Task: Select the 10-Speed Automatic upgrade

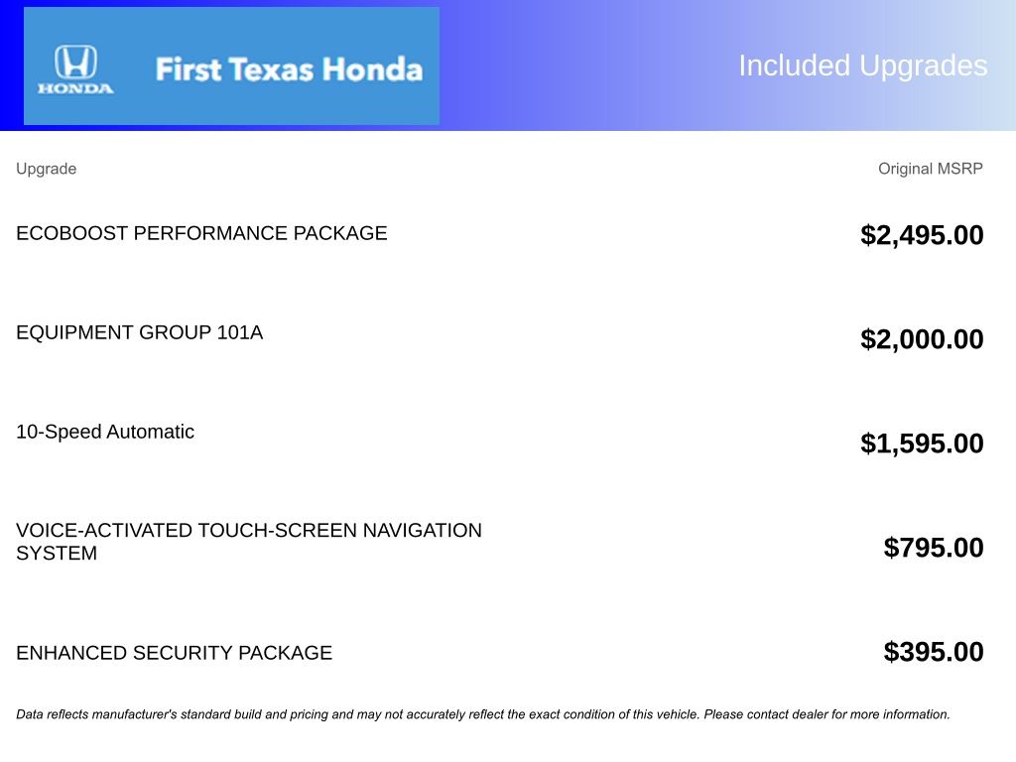Action: [105, 432]
